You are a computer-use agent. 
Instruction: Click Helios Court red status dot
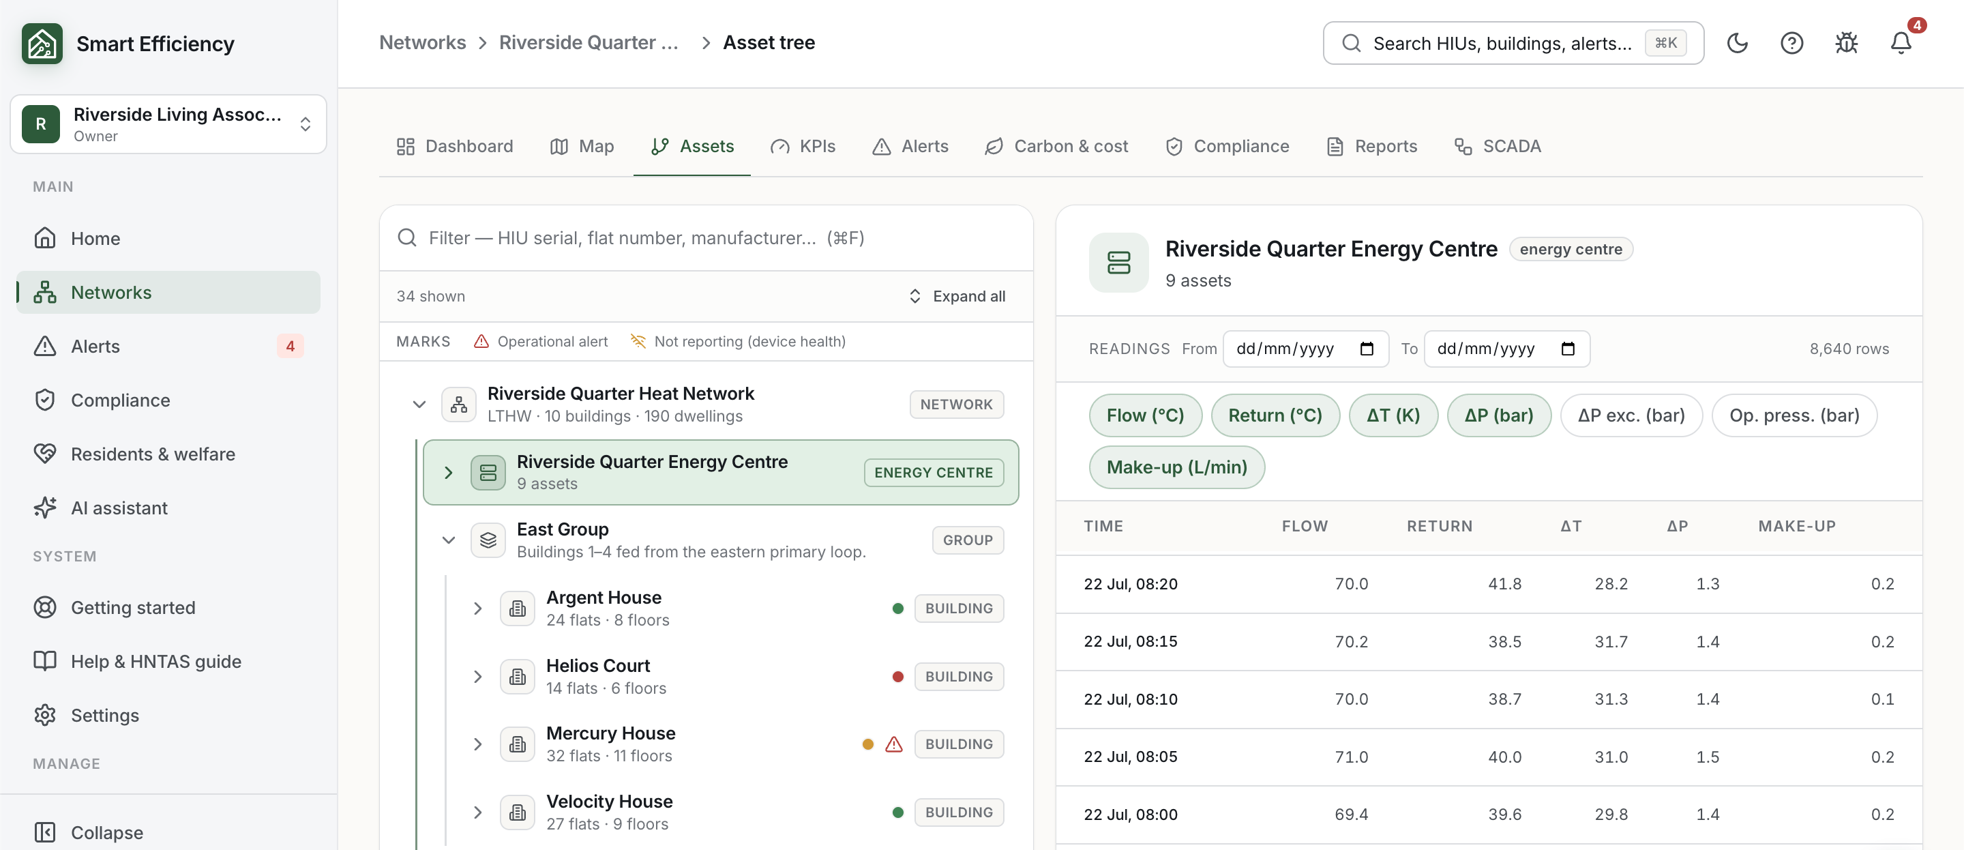click(x=897, y=676)
